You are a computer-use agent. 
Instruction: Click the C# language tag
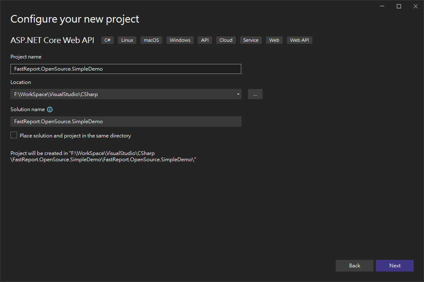(107, 40)
